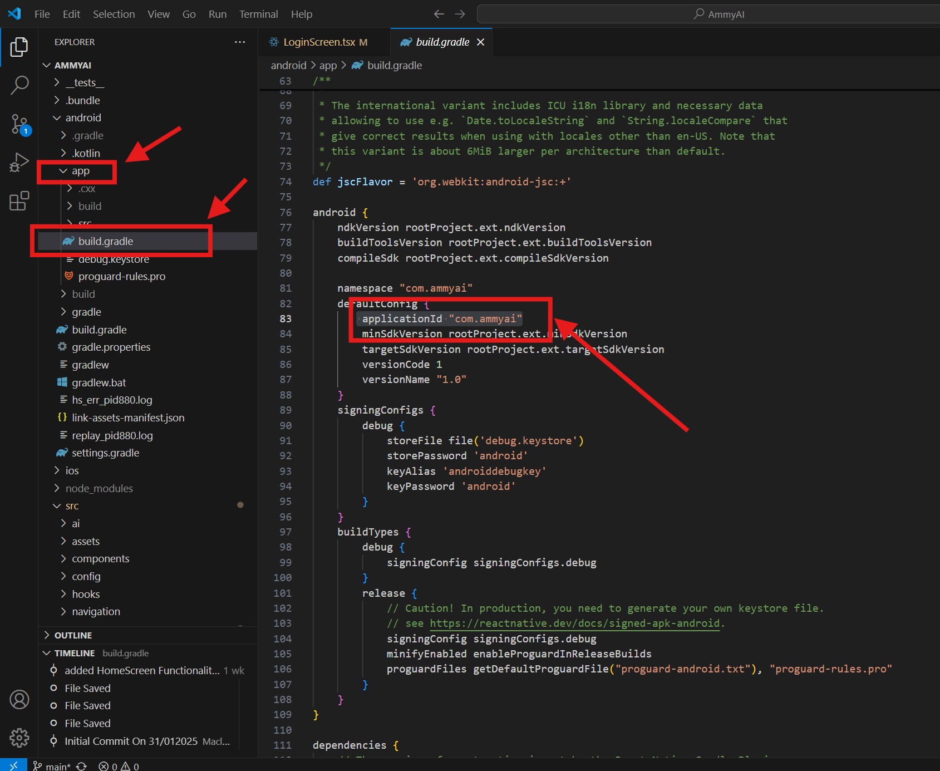Open the Terminal menu
This screenshot has width=940, height=771.
pyautogui.click(x=258, y=14)
